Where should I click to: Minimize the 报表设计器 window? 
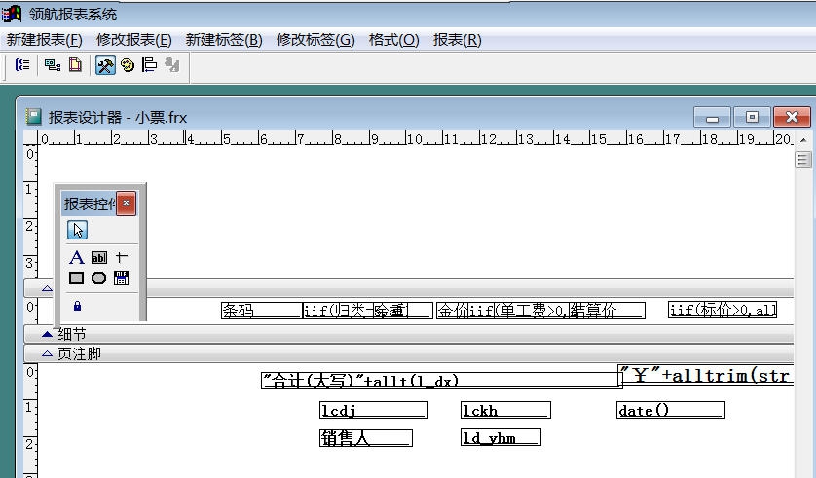click(x=712, y=117)
